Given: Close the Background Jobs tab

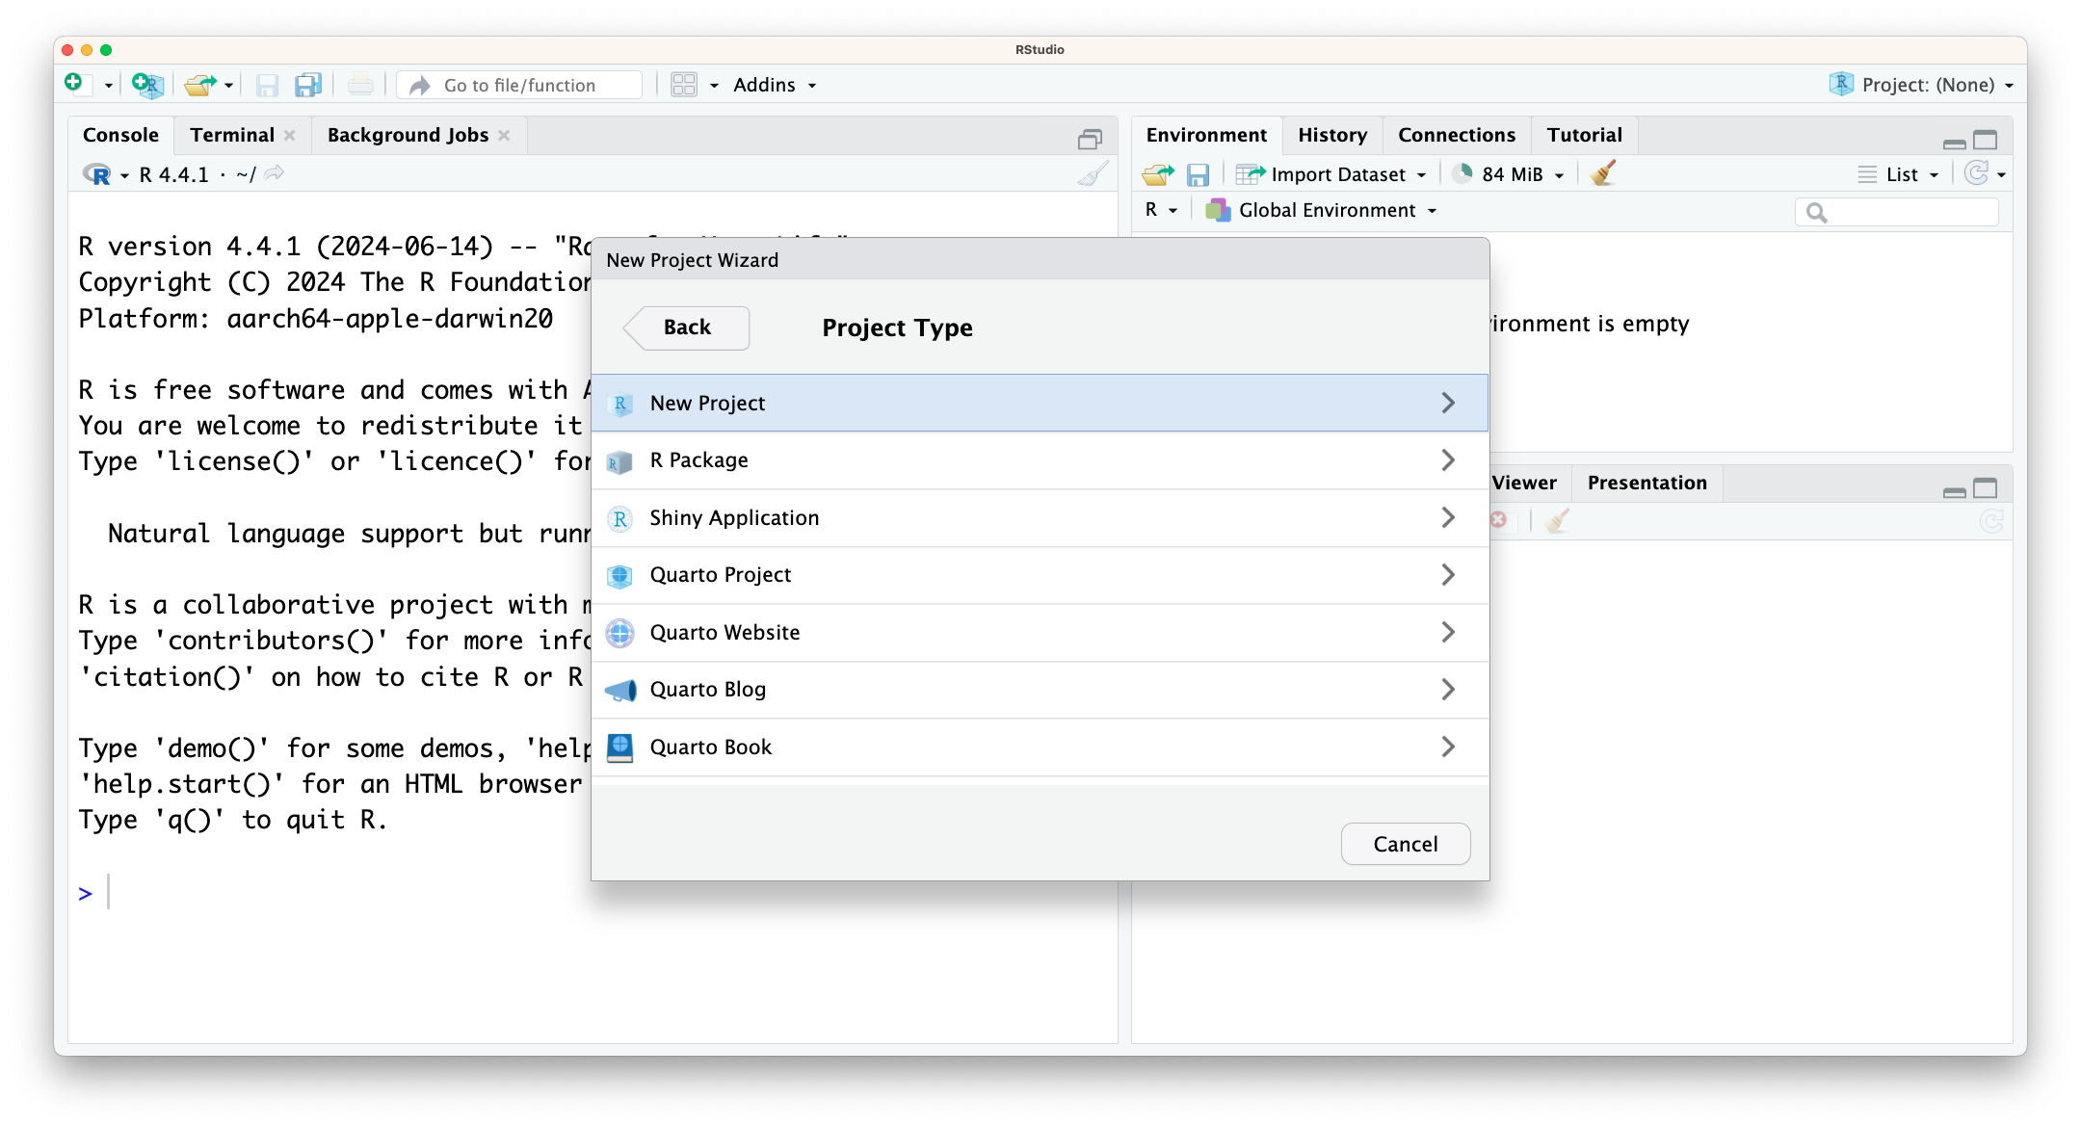Looking at the screenshot, I should pyautogui.click(x=504, y=136).
